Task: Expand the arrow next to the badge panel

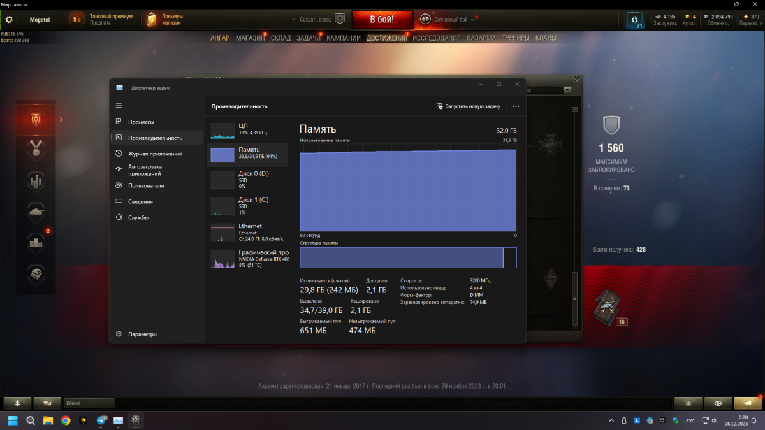Action: pyautogui.click(x=61, y=120)
